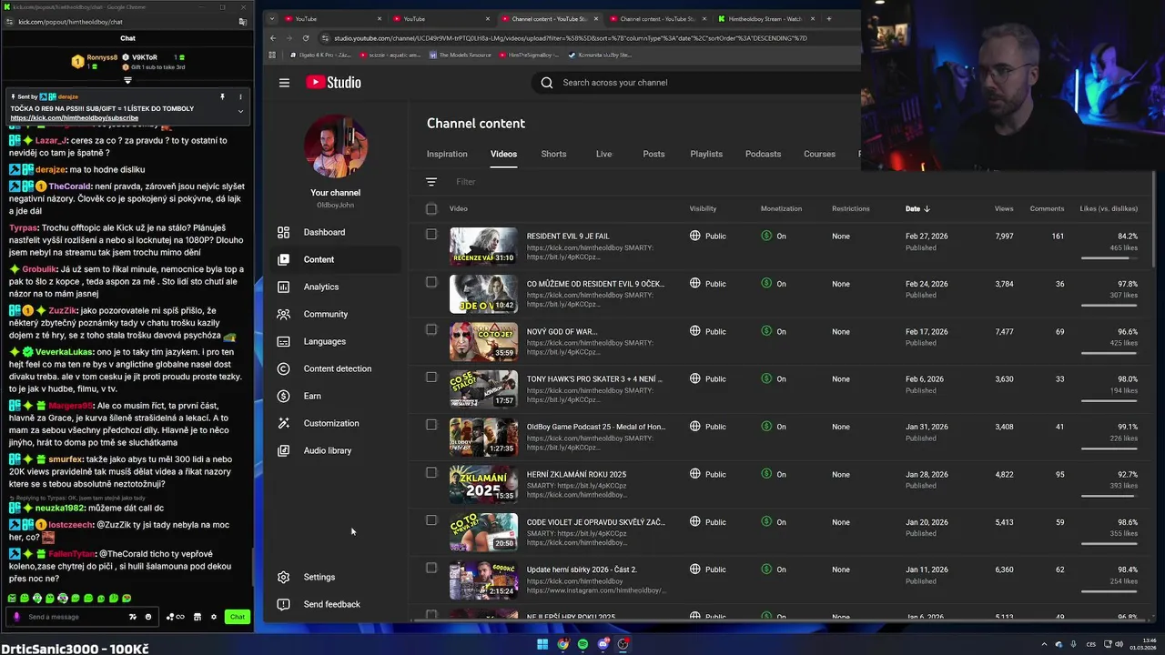The height and width of the screenshot is (655, 1165).
Task: Open the HERNÍ ZKLAMÁNÍ ROKU 2025 thumbnail
Action: (x=483, y=484)
